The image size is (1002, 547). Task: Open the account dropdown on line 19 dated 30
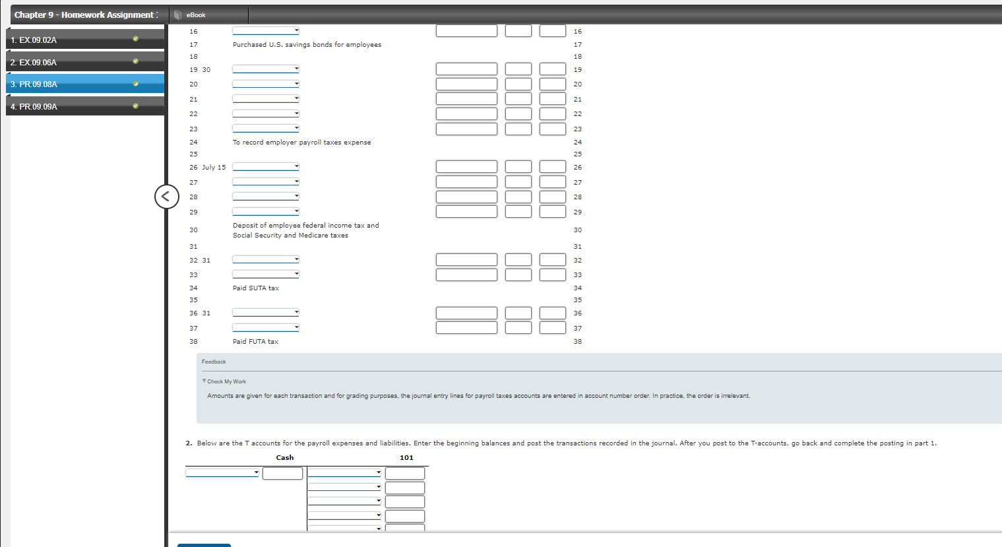pos(266,69)
